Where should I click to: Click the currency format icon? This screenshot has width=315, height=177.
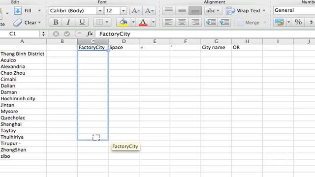tap(280, 22)
